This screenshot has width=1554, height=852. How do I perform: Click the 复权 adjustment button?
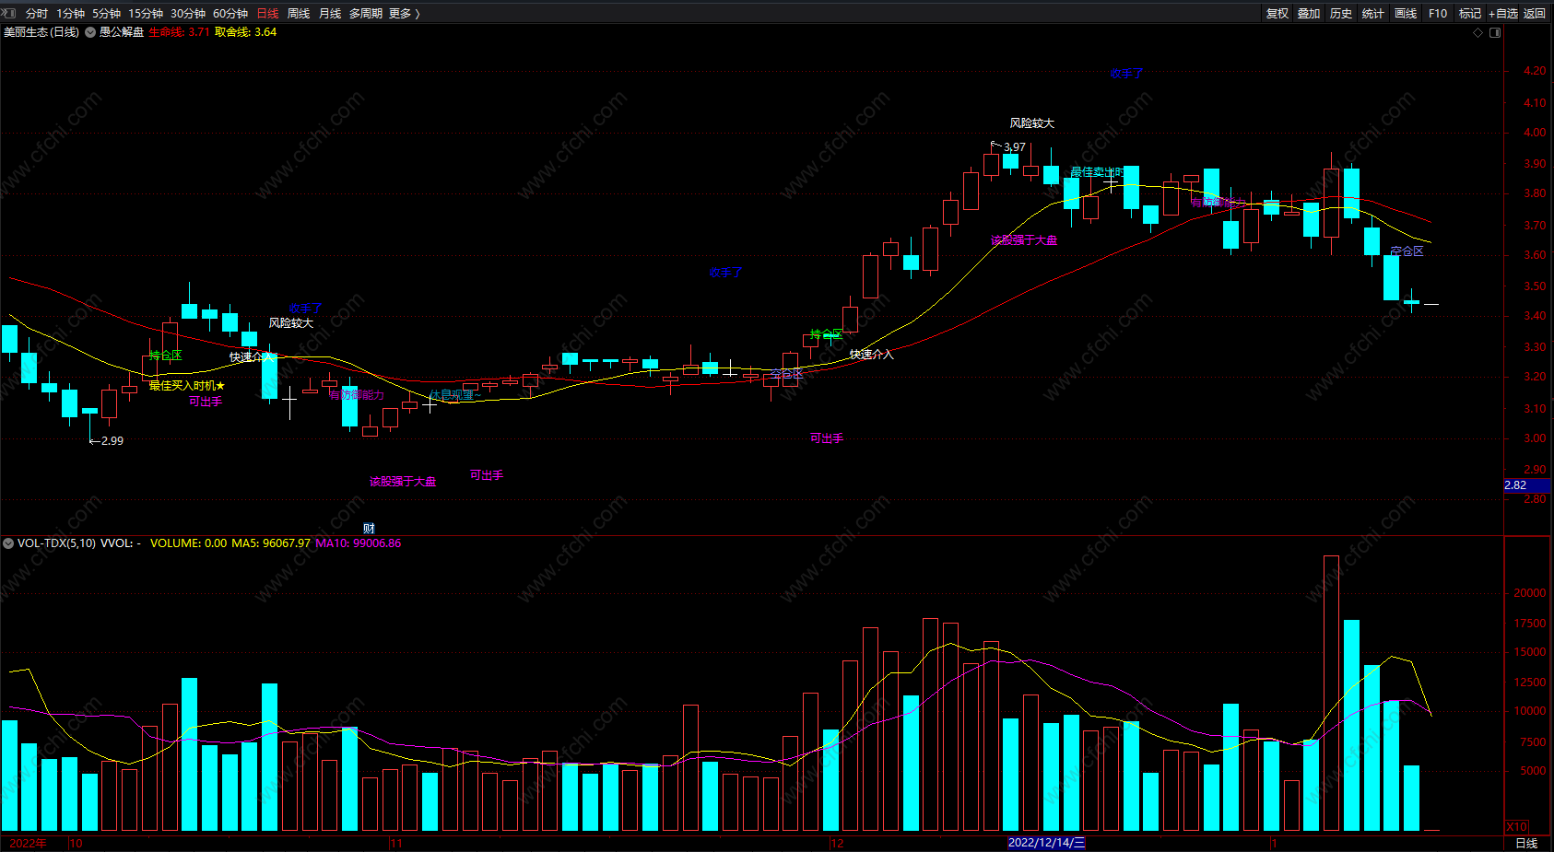click(1277, 13)
